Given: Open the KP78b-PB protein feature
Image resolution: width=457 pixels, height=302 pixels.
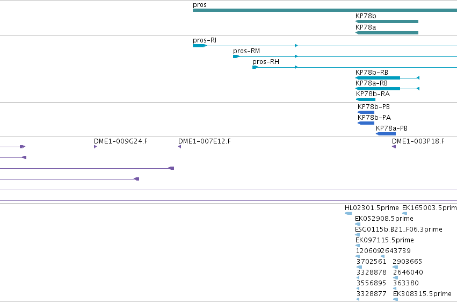Looking at the screenshot, I should (366, 112).
